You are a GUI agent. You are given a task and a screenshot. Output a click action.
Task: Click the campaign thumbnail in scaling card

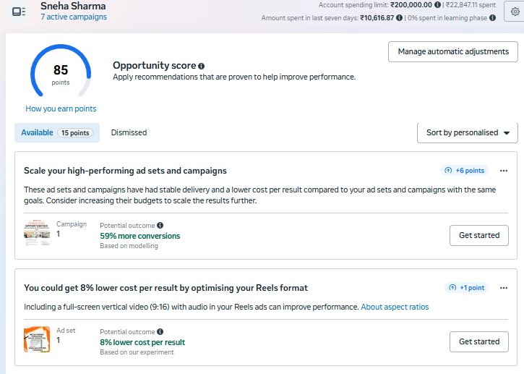pos(37,234)
